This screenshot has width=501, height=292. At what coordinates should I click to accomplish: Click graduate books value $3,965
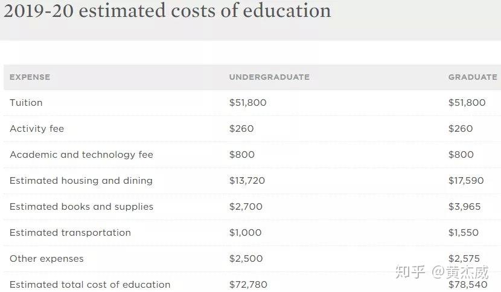tap(464, 207)
